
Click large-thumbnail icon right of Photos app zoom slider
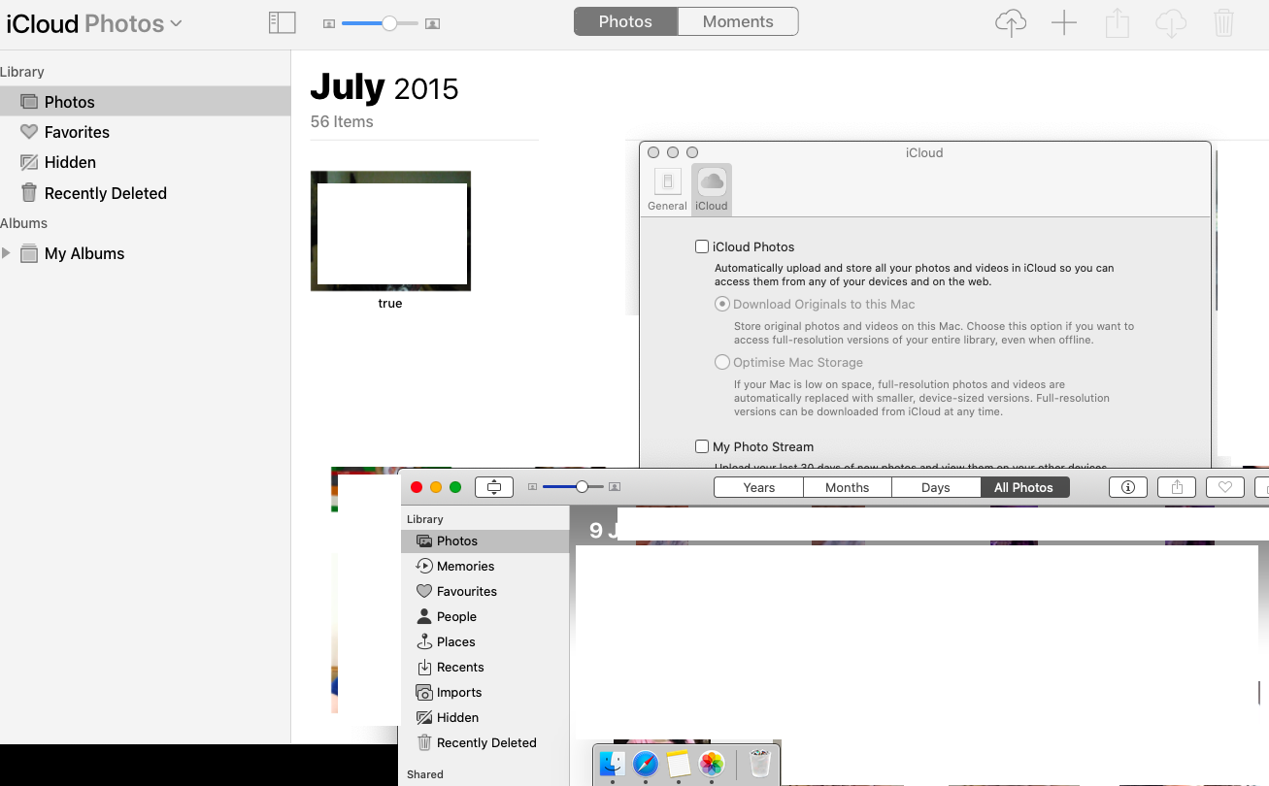point(615,487)
